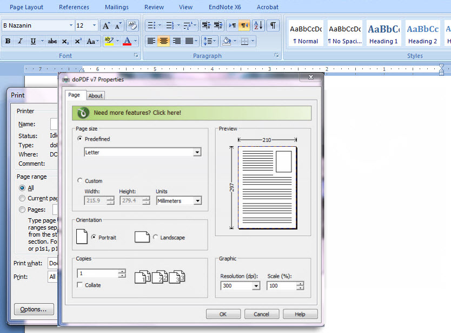Switch to the About tab
The image size is (451, 333).
[95, 96]
